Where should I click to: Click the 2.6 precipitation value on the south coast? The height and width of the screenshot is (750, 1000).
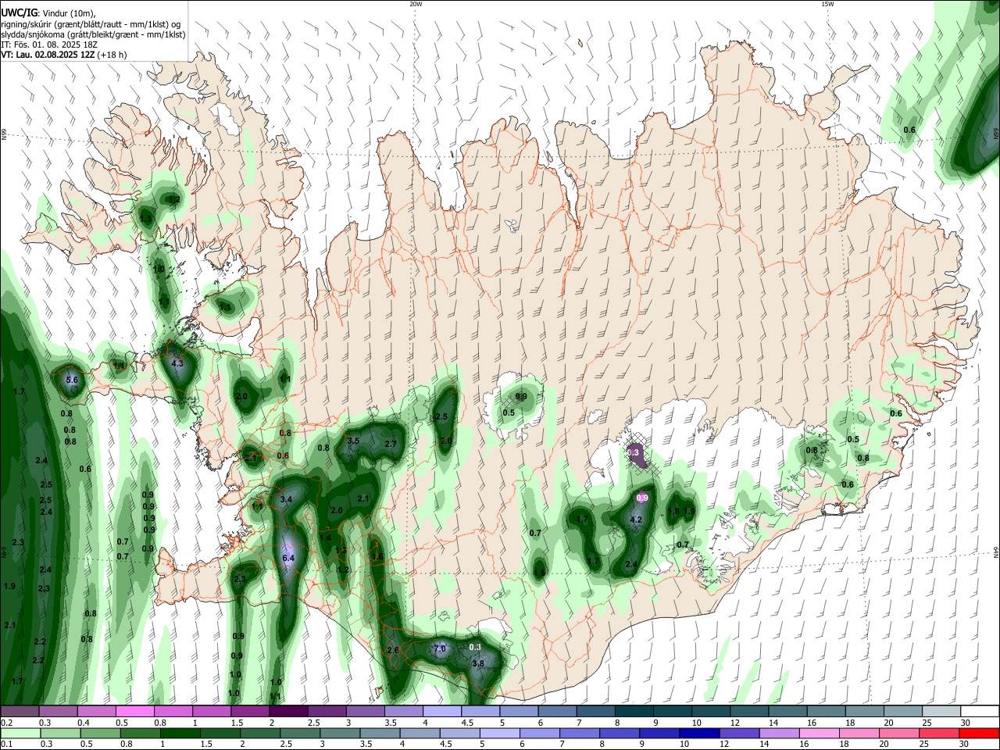(x=393, y=650)
